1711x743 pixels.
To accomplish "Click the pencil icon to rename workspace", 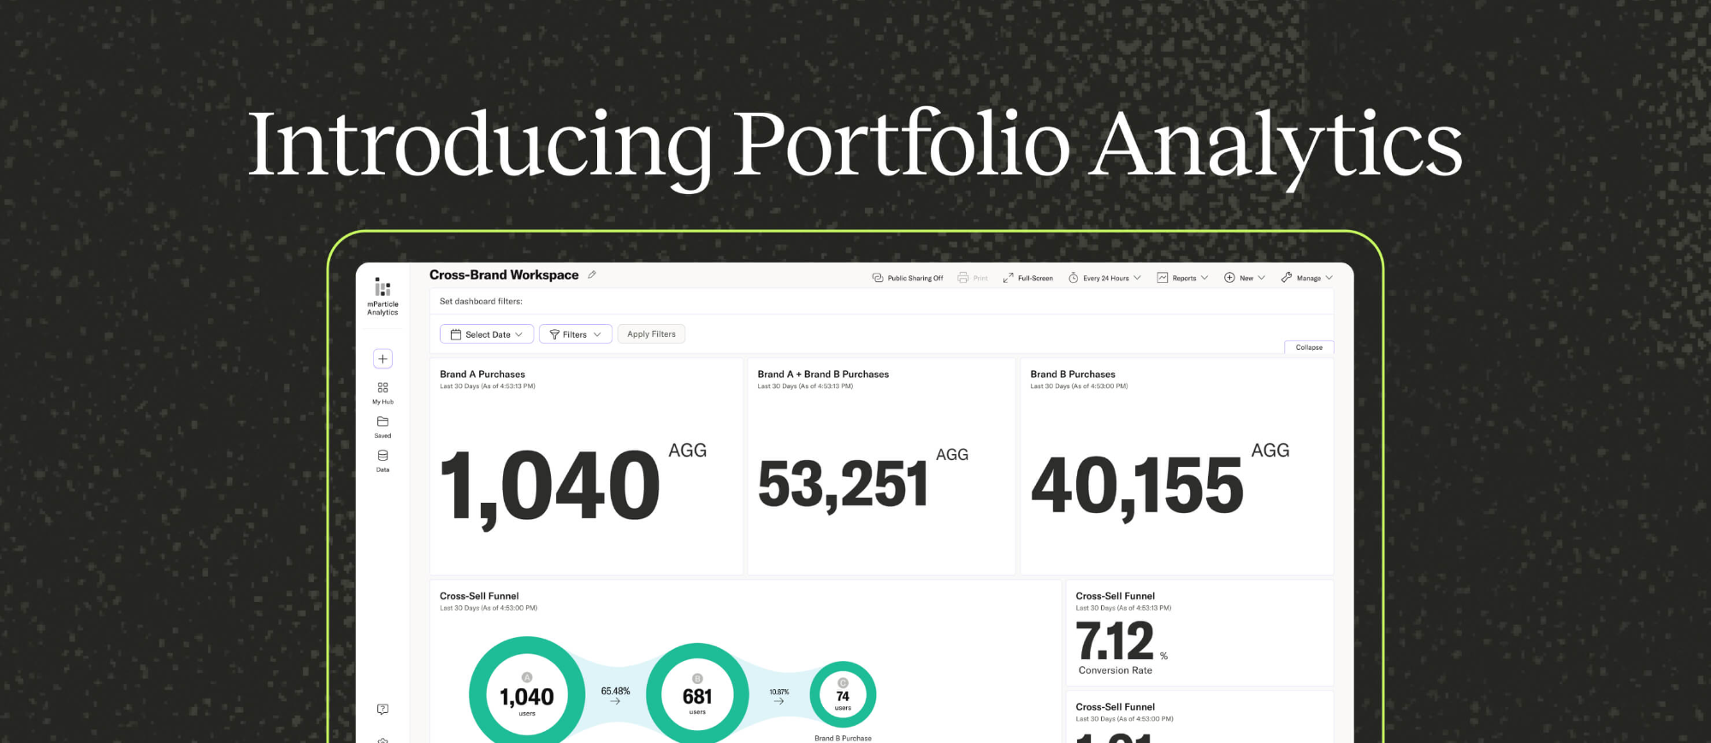I will tap(592, 275).
